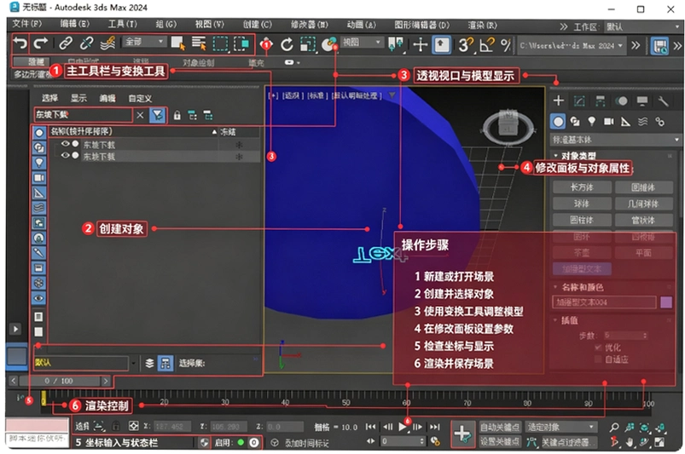
Task: Select the Shapes category icon in Create panel
Action: (x=575, y=121)
